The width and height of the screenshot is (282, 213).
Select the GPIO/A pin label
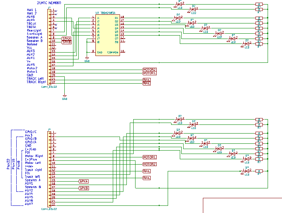[x=31, y=142]
